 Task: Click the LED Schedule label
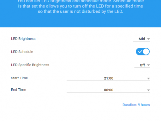tap(22, 52)
